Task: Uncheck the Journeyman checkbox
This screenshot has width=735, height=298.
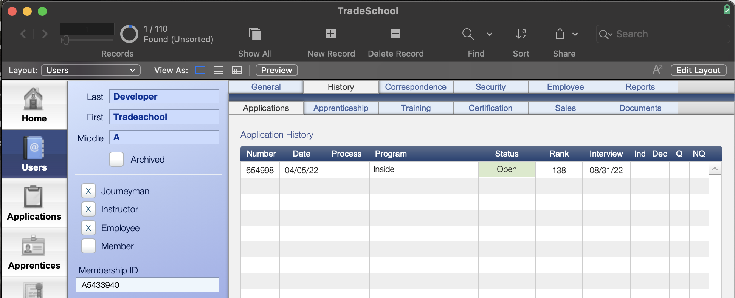Action: point(88,191)
